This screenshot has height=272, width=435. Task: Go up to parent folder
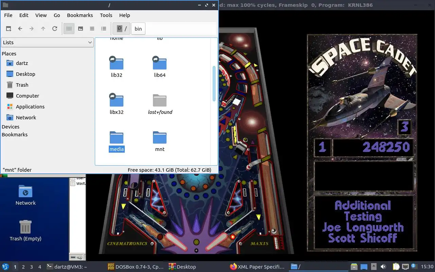(x=43, y=29)
